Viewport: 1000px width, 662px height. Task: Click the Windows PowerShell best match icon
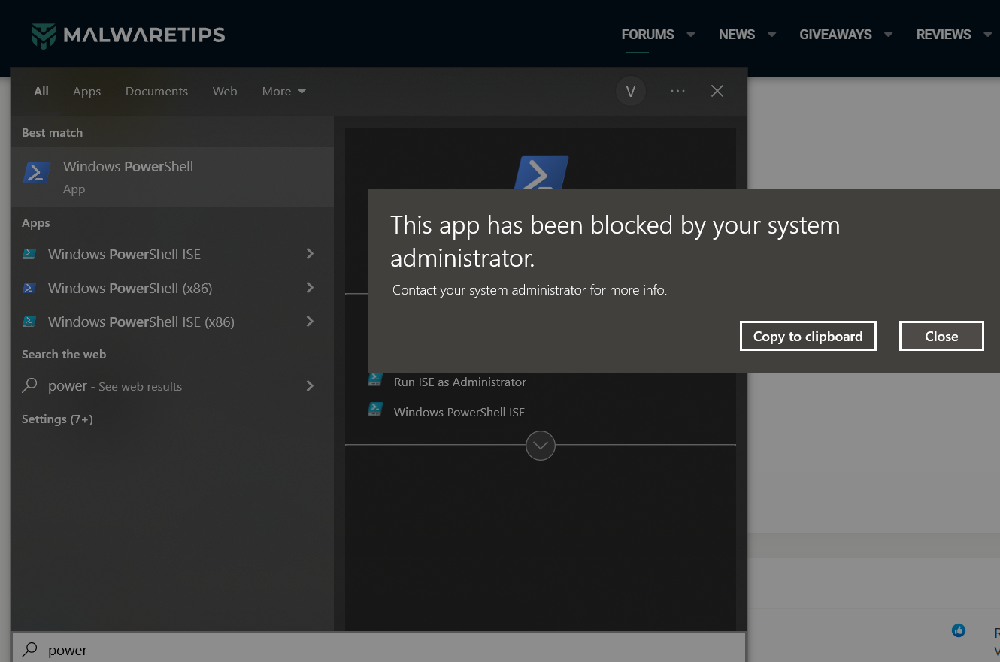click(37, 174)
